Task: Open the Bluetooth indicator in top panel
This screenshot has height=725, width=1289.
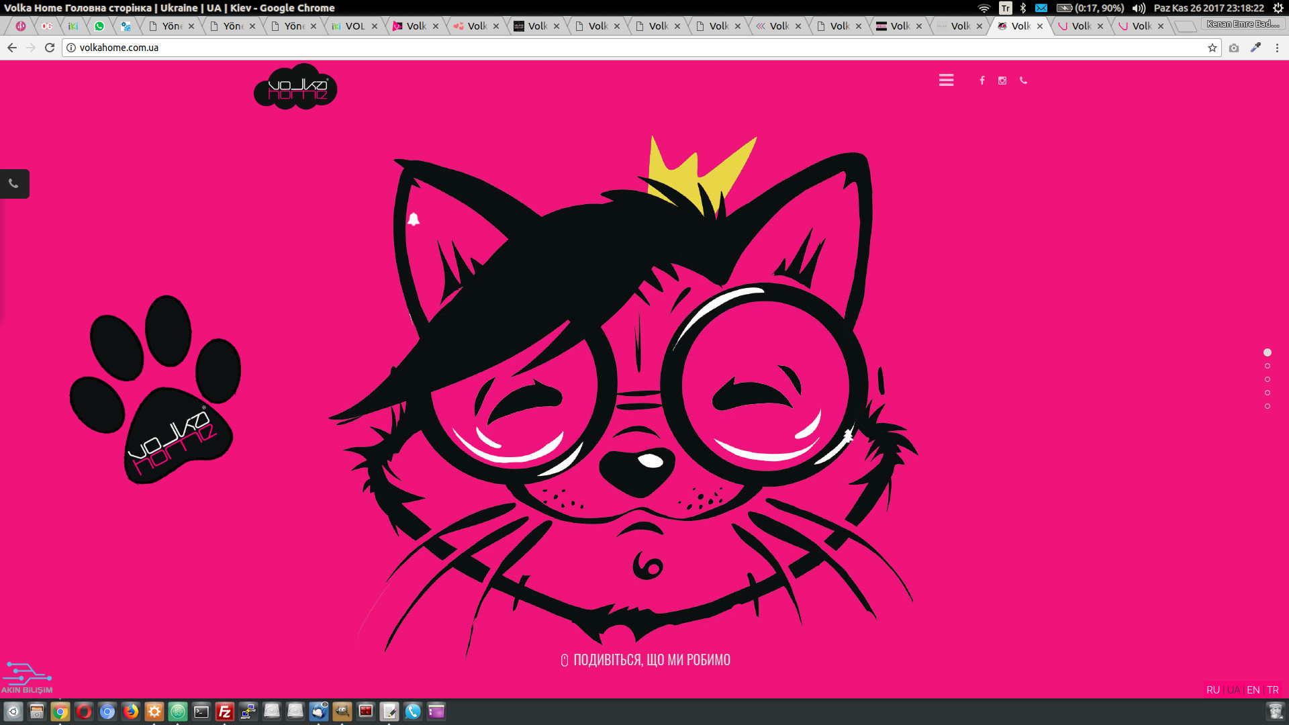Action: pyautogui.click(x=1023, y=8)
